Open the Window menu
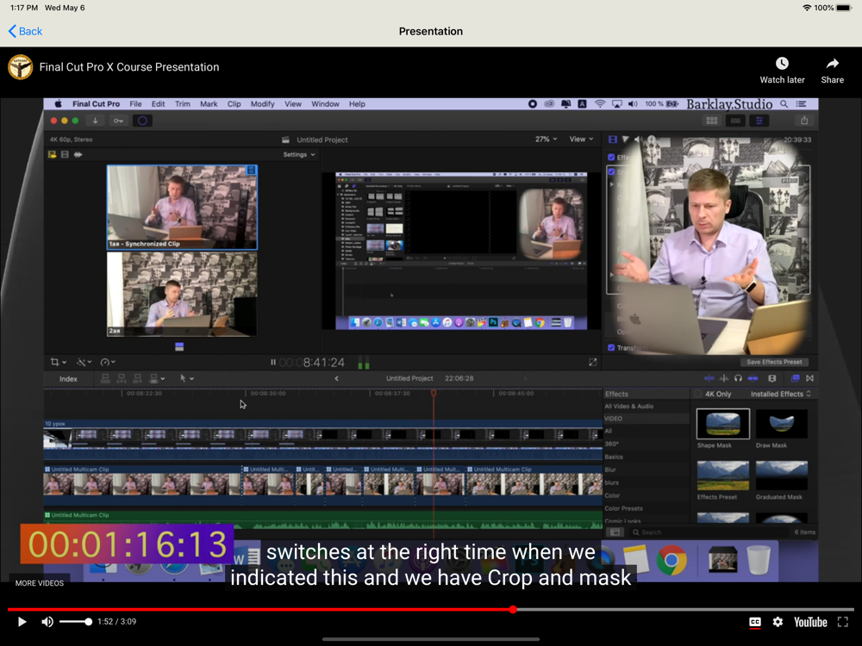This screenshot has height=646, width=862. coord(326,104)
